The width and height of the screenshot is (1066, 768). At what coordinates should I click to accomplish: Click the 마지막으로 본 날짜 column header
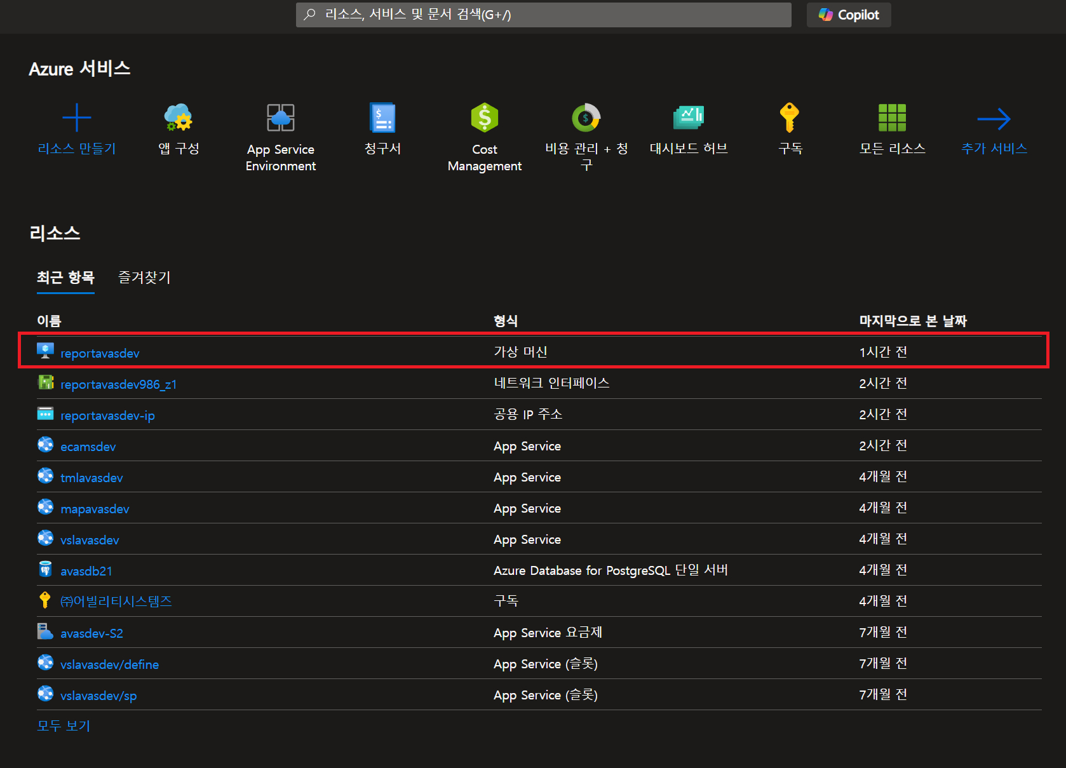tap(913, 321)
